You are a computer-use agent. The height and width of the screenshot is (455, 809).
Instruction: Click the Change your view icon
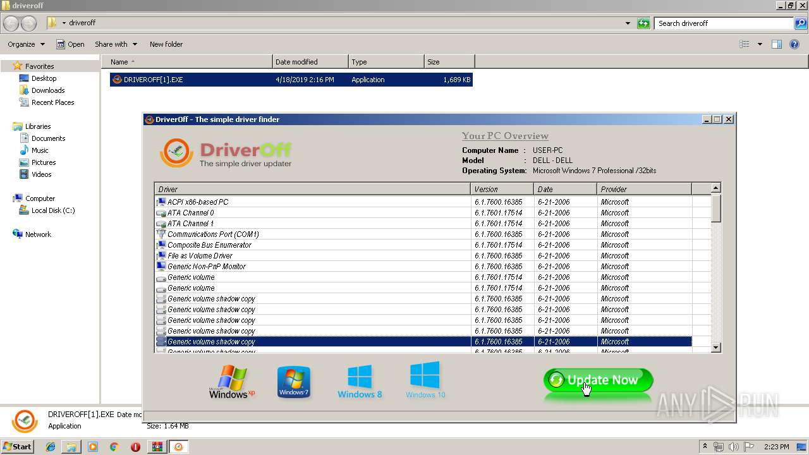(745, 44)
